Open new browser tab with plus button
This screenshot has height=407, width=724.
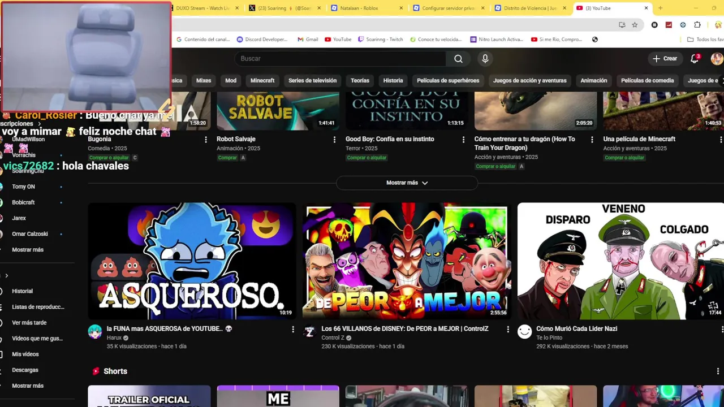[x=660, y=8]
